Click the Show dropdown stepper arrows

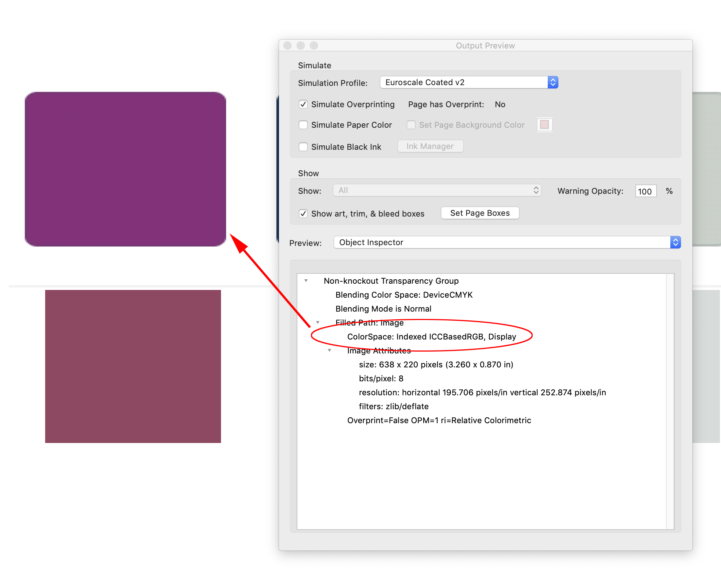(x=536, y=190)
